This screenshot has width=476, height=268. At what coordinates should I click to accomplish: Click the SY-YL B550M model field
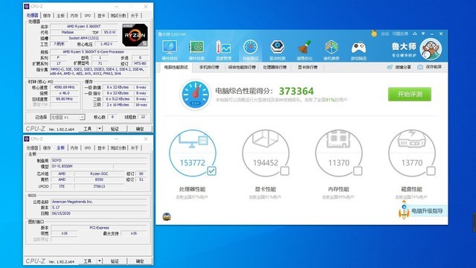pos(81,166)
